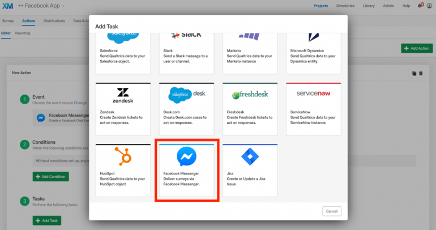The width and height of the screenshot is (436, 230).
Task: Switch to the Actions tab
Action: pos(29,21)
